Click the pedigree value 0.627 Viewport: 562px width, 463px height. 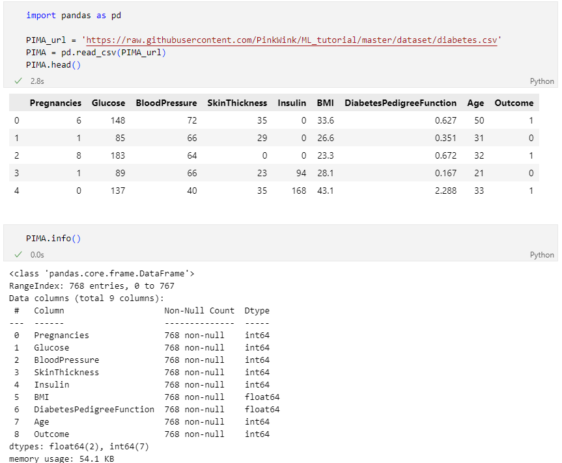(x=445, y=120)
